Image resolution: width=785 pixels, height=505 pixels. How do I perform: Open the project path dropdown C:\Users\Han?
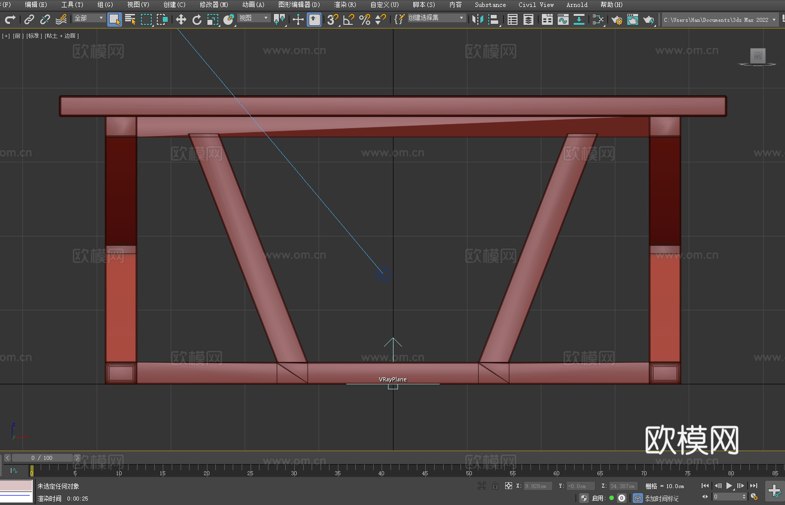pyautogui.click(x=720, y=20)
